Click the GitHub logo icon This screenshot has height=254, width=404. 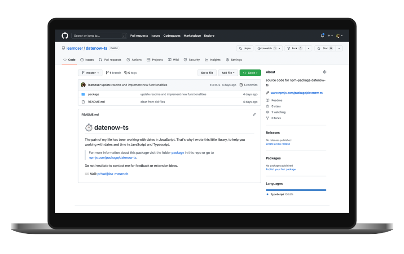click(x=65, y=36)
